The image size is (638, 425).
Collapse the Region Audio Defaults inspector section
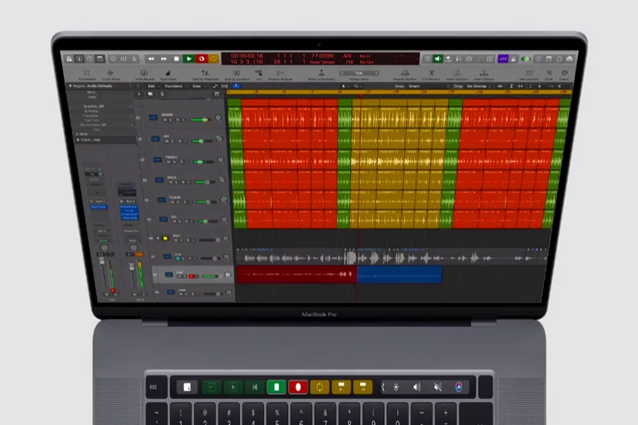70,86
